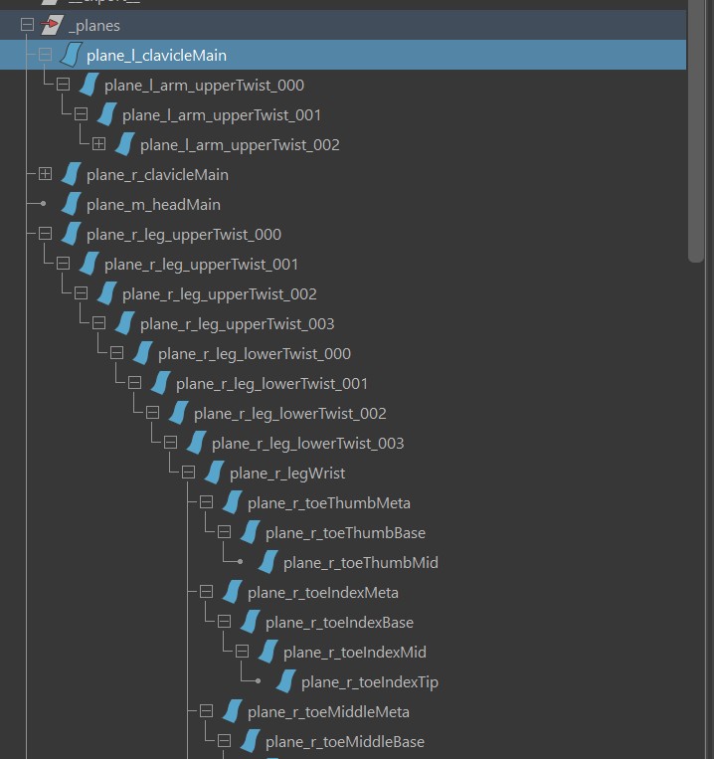Select plane_r_toeMiddleBase in the outliner
The width and height of the screenshot is (714, 759).
tap(344, 741)
